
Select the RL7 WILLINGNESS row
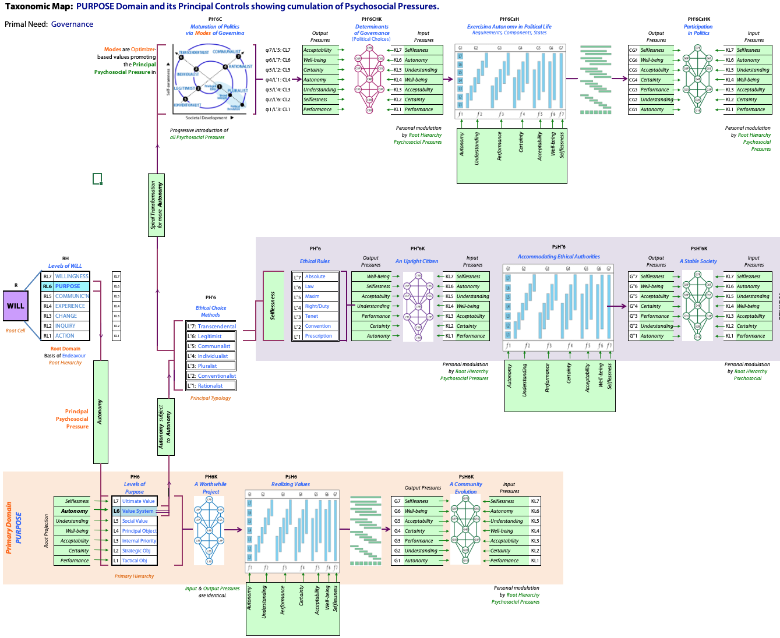(x=66, y=277)
